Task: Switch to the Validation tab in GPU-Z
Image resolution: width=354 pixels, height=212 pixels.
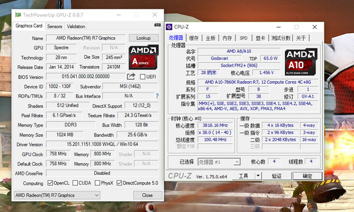Action: (x=76, y=26)
